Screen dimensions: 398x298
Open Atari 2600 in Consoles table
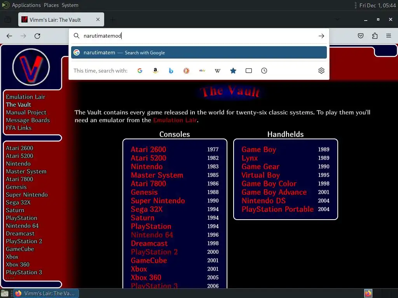[148, 149]
